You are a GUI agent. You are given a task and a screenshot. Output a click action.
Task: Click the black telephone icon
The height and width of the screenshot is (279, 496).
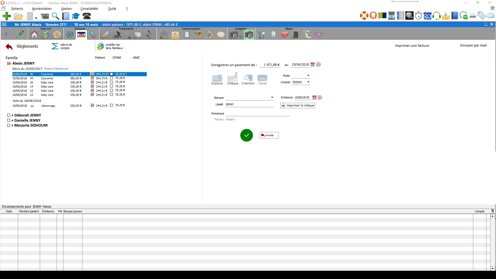(x=87, y=16)
